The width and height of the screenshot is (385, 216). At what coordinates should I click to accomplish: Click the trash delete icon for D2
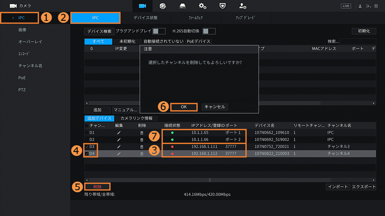(x=142, y=140)
